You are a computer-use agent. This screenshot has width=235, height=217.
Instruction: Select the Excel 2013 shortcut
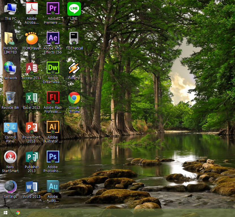click(x=31, y=98)
